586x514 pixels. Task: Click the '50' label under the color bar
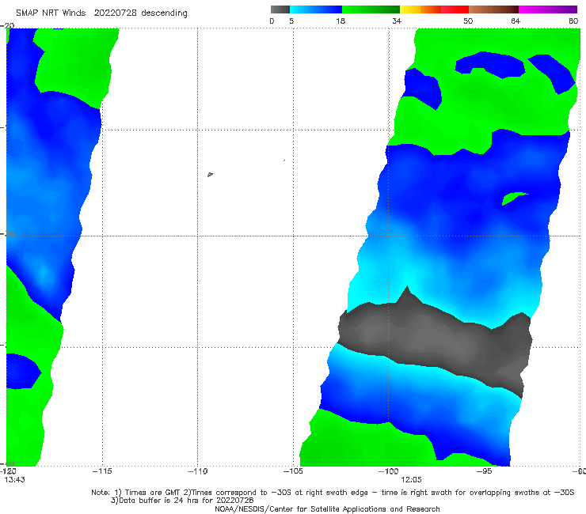(x=468, y=21)
